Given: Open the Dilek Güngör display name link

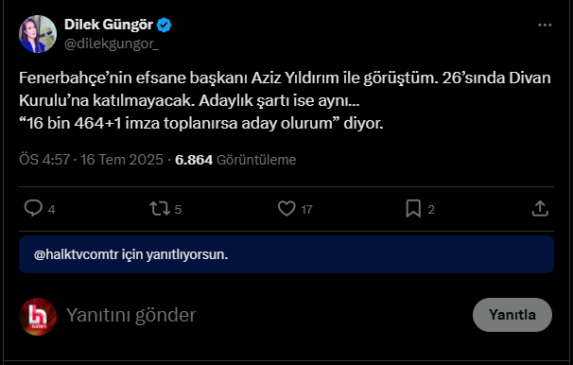Looking at the screenshot, I should click(x=109, y=25).
